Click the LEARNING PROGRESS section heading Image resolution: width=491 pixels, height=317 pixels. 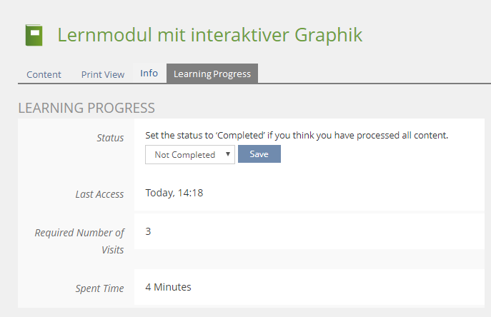86,109
